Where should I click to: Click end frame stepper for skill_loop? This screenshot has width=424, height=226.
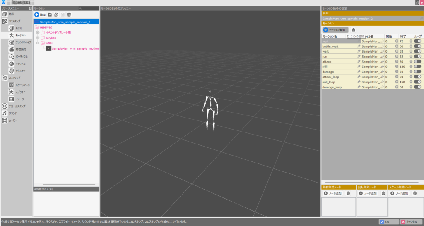pos(411,82)
